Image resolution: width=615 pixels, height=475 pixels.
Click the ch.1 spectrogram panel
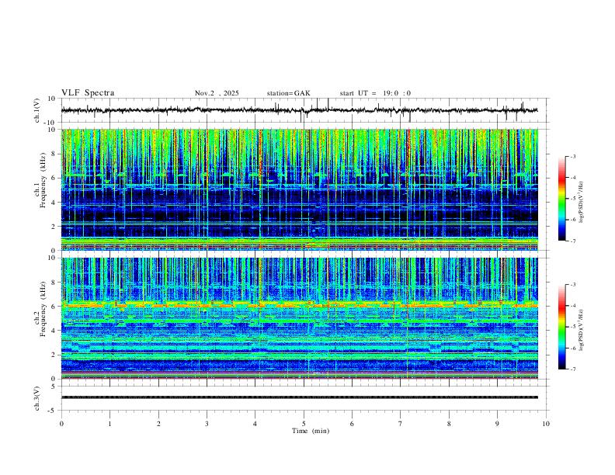(x=300, y=189)
